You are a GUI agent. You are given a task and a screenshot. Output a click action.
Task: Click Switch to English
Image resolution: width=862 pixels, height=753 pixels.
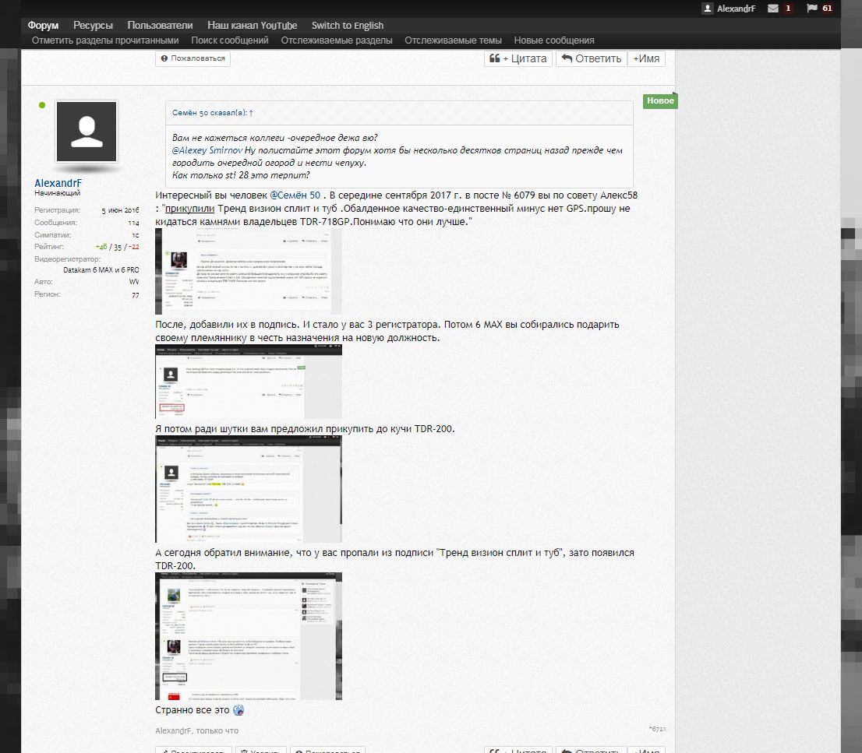click(348, 25)
